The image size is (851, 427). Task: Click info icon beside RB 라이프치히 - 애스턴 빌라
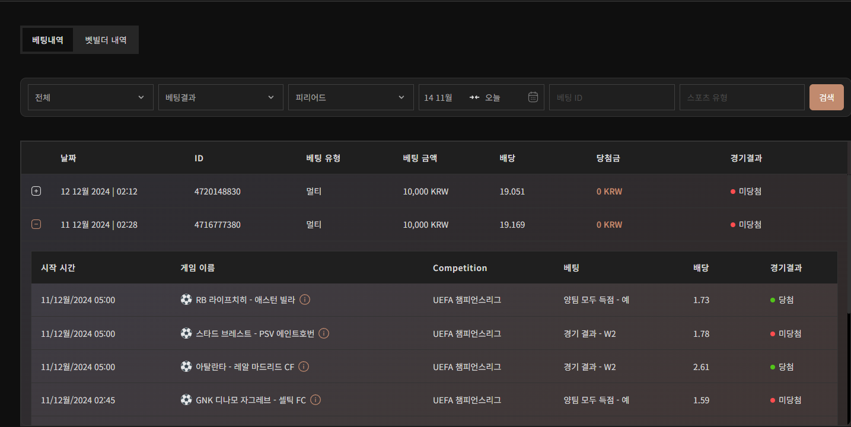(305, 299)
